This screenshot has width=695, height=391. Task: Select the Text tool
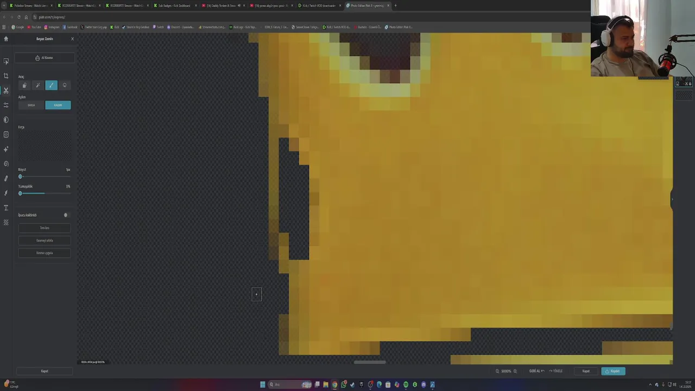pos(6,208)
